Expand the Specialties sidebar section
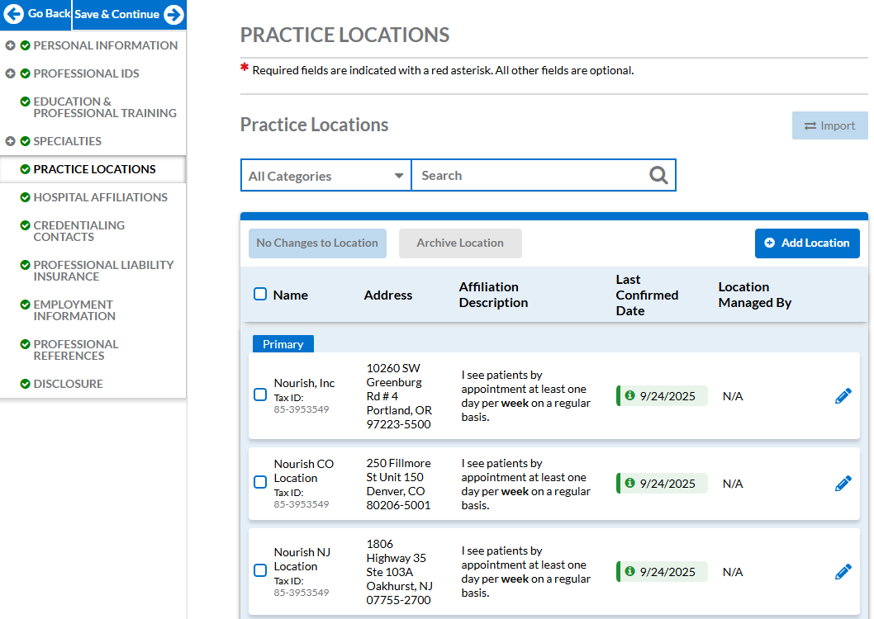874x619 pixels. tap(10, 141)
